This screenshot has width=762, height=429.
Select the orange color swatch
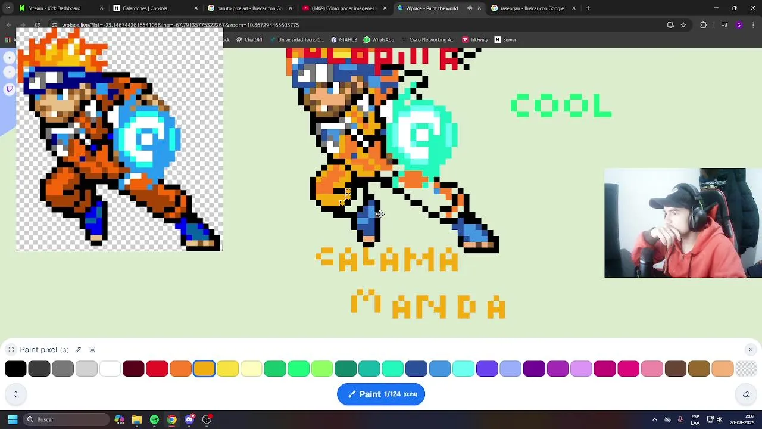pos(180,369)
